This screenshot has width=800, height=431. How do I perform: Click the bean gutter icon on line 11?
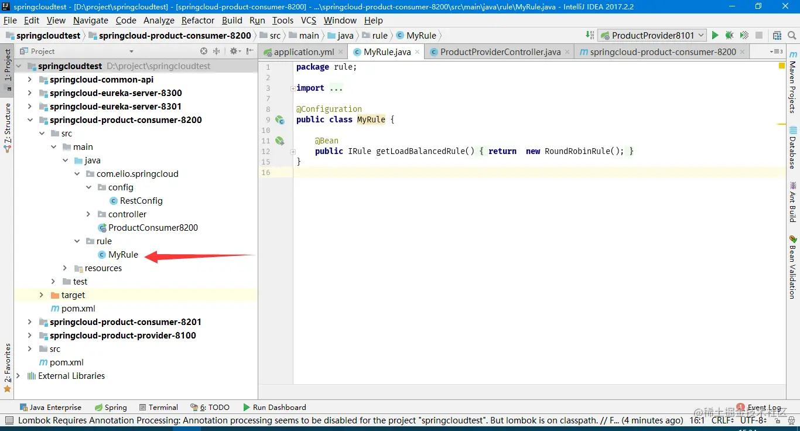click(x=280, y=141)
